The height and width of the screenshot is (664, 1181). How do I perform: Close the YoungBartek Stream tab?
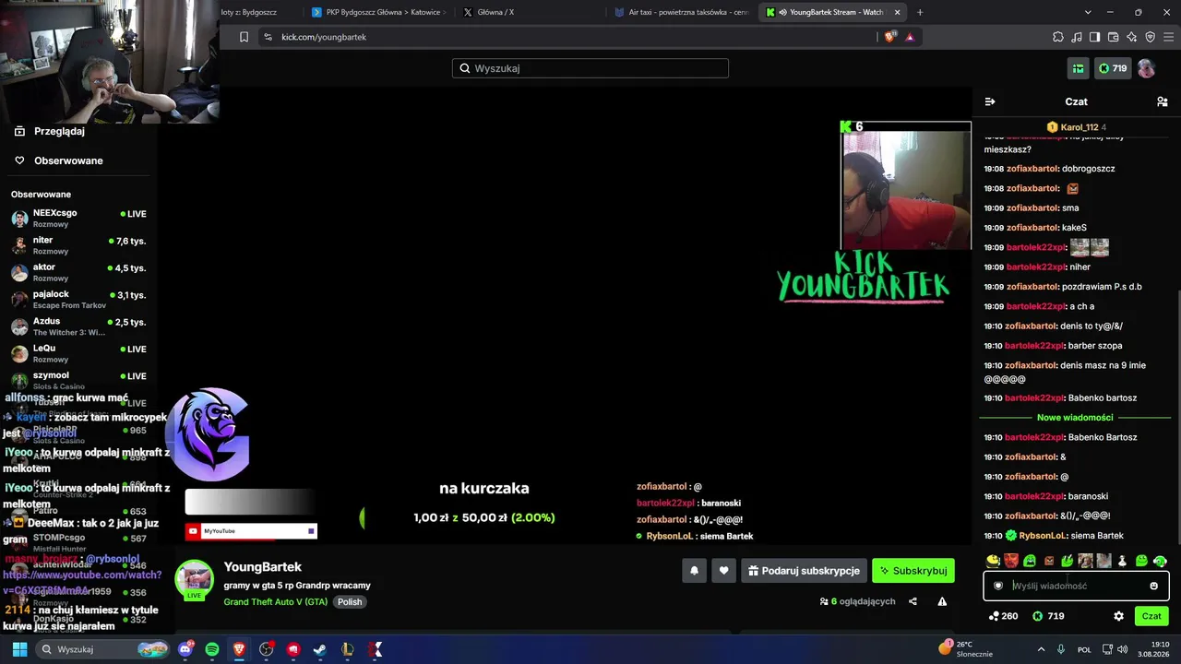point(897,12)
